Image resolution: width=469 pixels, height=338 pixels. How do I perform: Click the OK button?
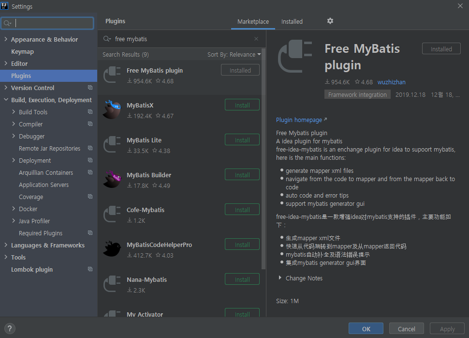366,328
